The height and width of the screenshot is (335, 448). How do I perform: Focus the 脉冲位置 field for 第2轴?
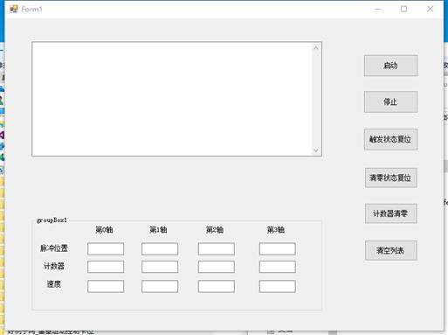[217, 249]
